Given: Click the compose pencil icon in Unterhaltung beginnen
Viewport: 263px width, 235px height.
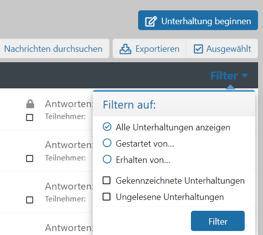Looking at the screenshot, I should [x=151, y=21].
